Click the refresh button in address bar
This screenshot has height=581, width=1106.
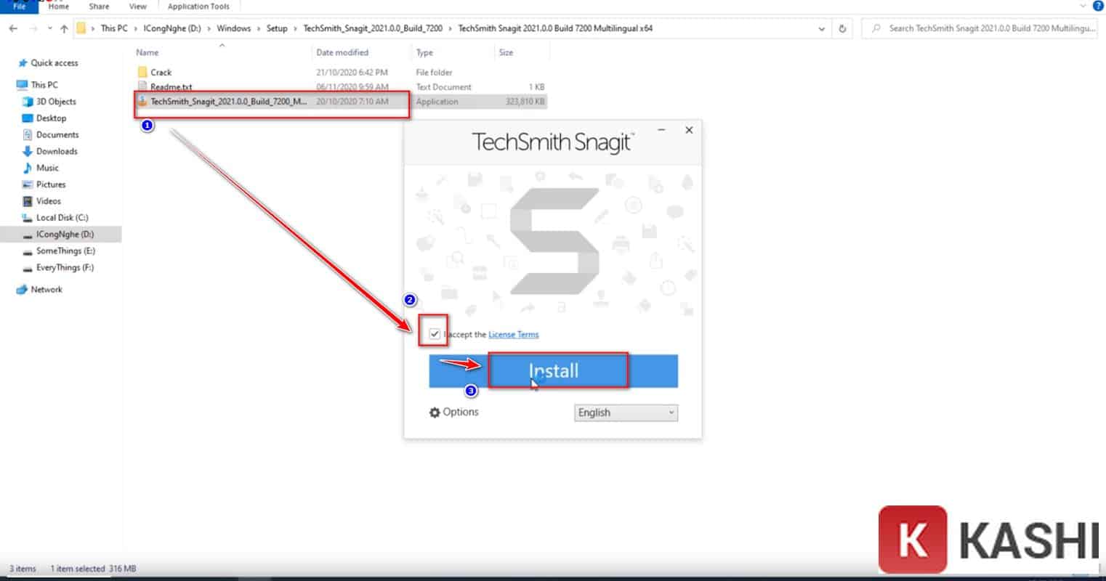pos(842,29)
